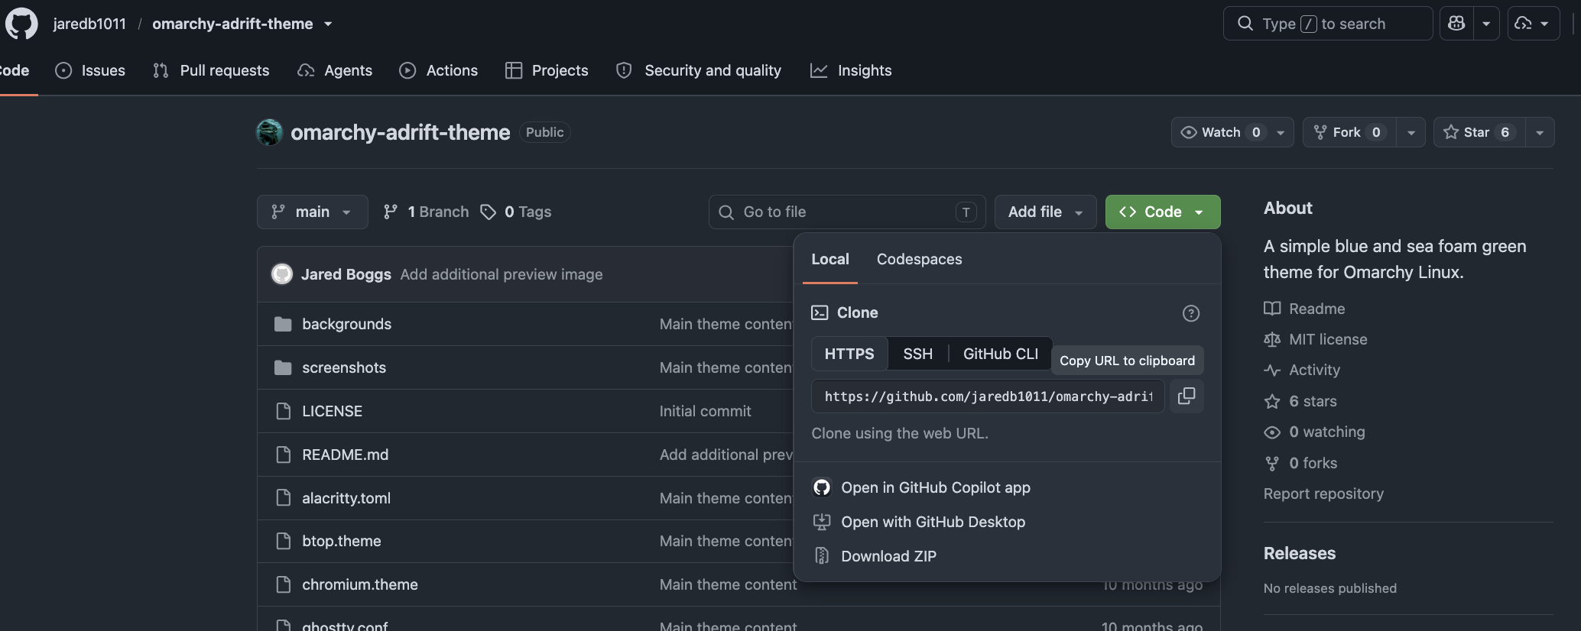The width and height of the screenshot is (1581, 631).
Task: Star the omarchy-adrift-theme repository
Action: point(1479,132)
